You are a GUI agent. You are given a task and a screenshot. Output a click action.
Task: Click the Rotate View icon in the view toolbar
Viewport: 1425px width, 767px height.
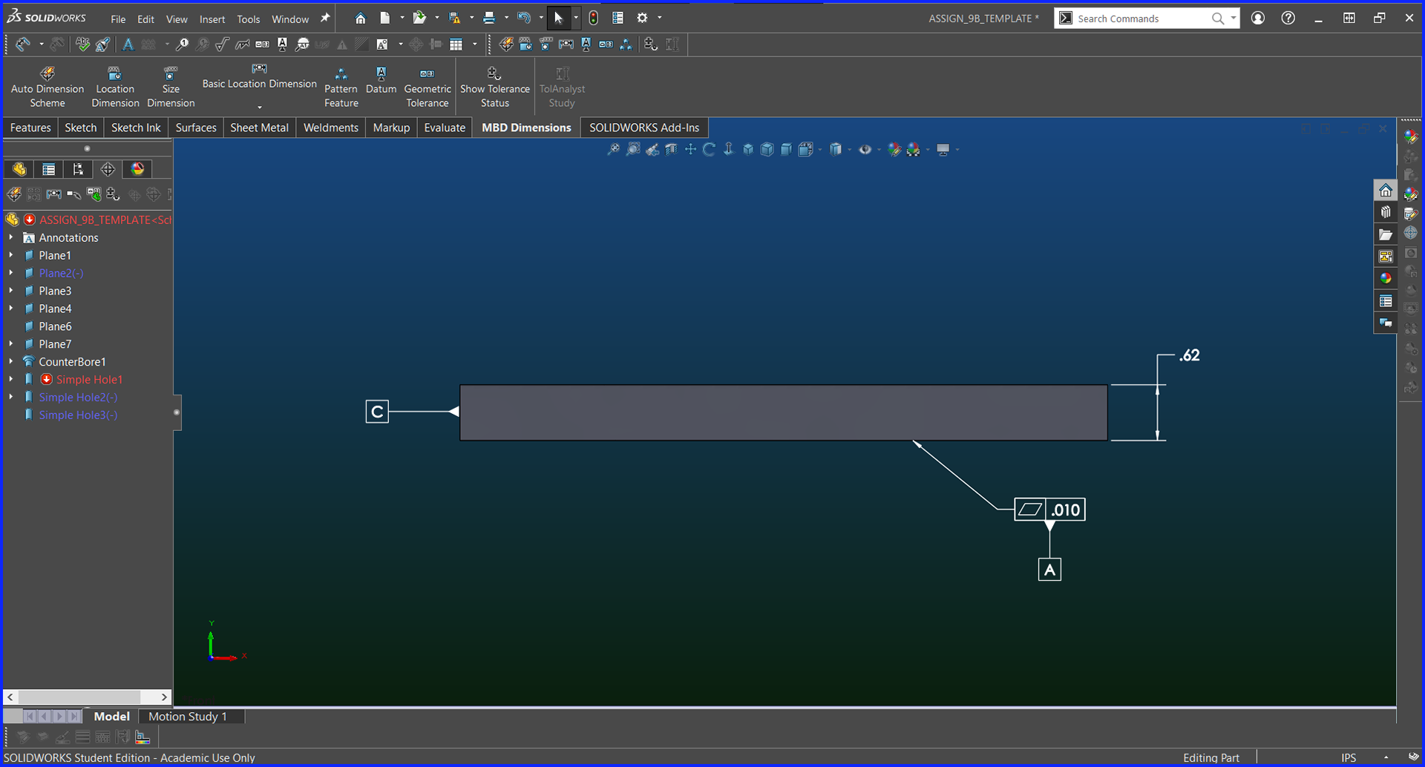pyautogui.click(x=710, y=150)
